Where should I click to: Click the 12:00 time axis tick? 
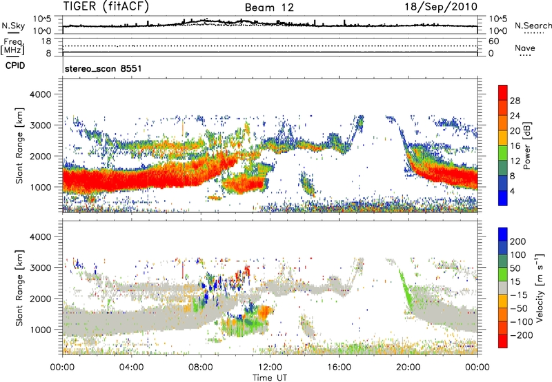click(x=270, y=368)
